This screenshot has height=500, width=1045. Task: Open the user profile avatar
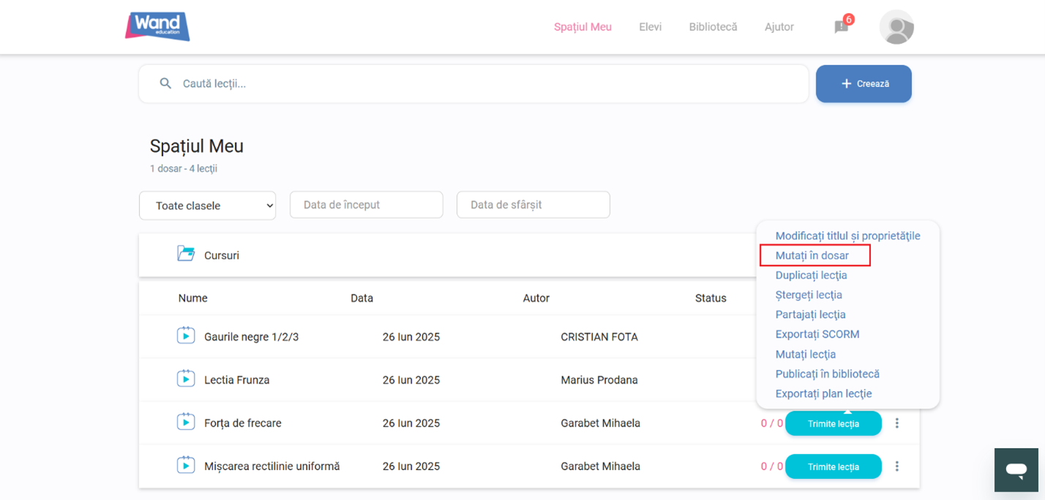click(896, 27)
